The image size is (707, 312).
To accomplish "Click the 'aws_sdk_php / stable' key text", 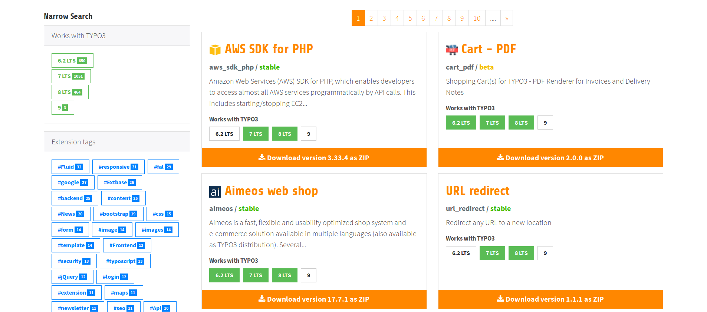I will pyautogui.click(x=244, y=67).
